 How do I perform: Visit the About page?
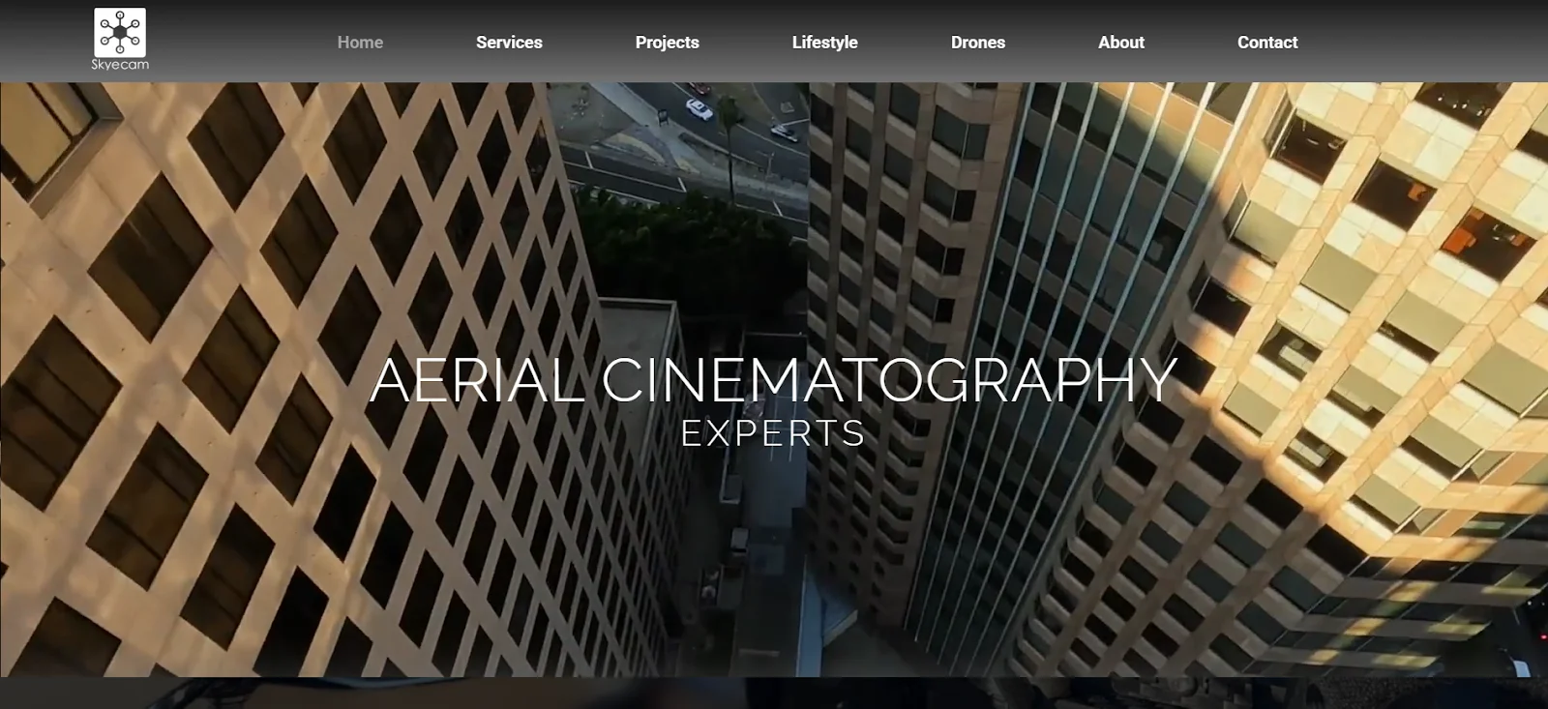pos(1120,43)
